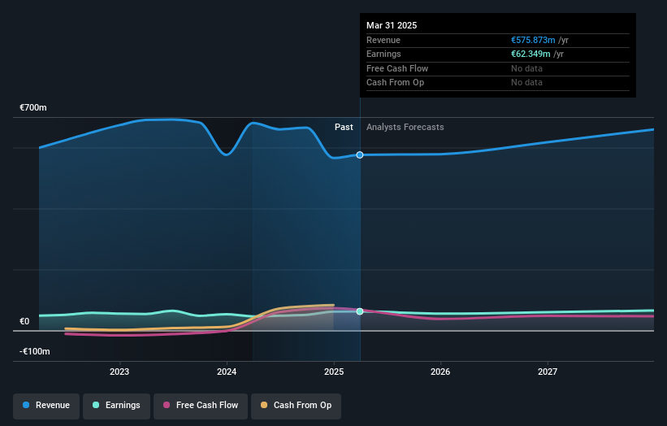667x426 pixels.
Task: Click the €0 y-axis label
Action: click(x=24, y=321)
